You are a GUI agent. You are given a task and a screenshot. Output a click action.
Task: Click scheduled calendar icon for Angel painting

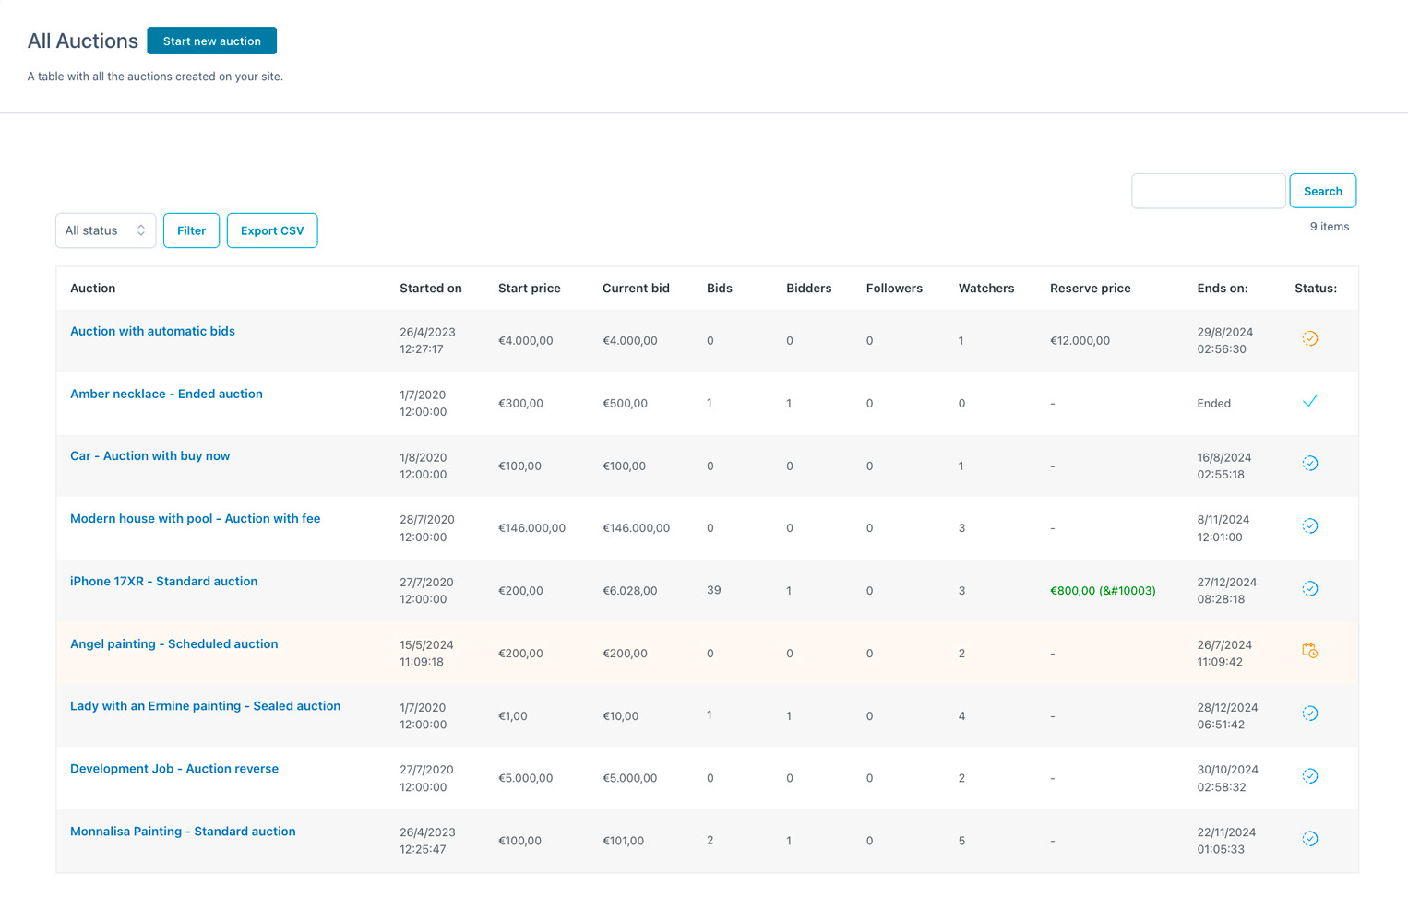(x=1309, y=651)
